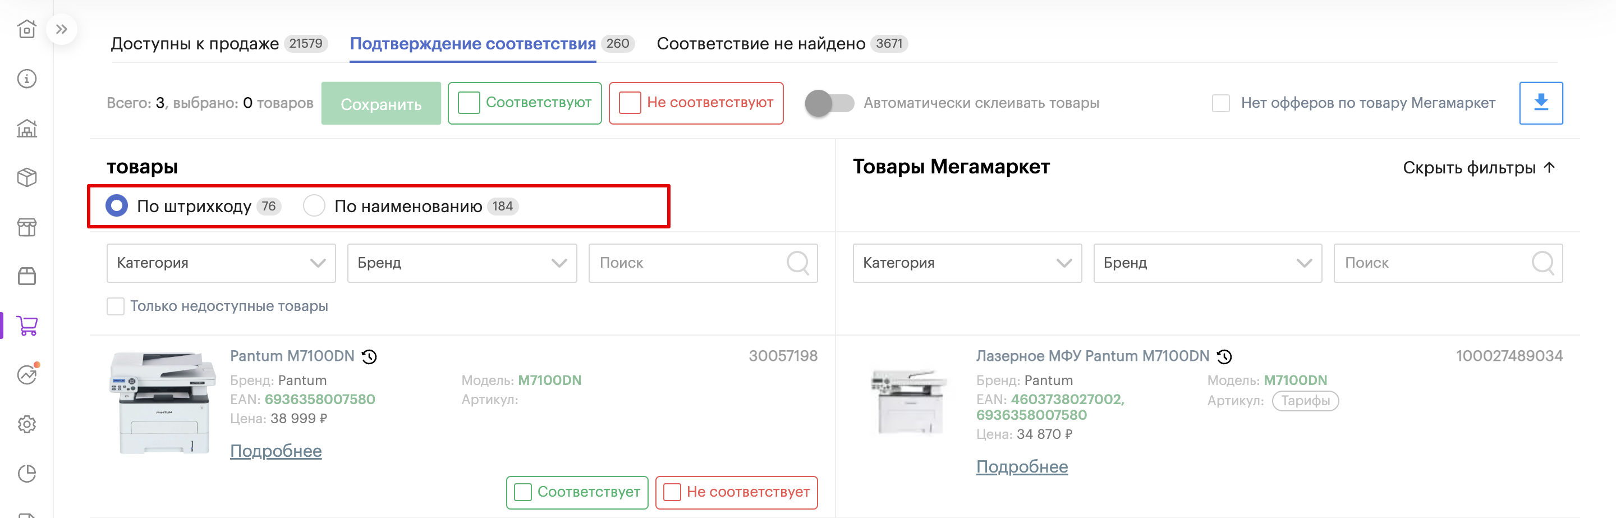This screenshot has width=1616, height=518.
Task: Open Мегамаркет Категория dropdown
Action: point(967,263)
